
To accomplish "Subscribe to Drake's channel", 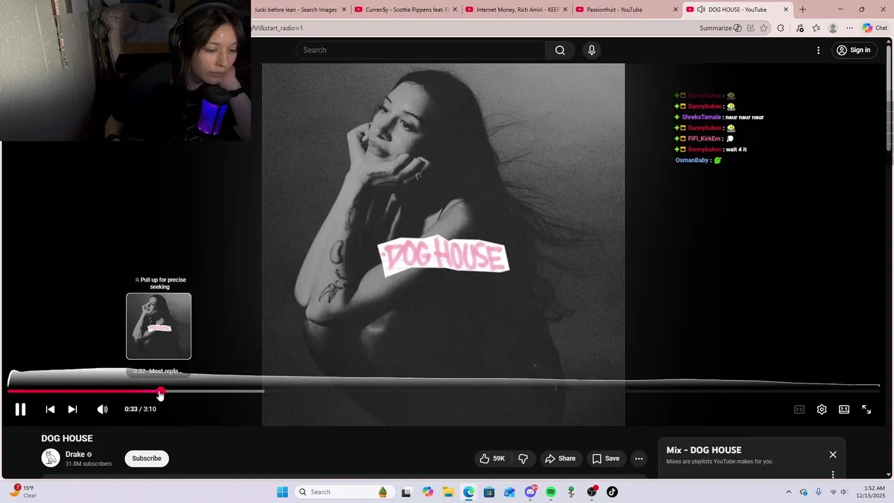I will pos(147,458).
